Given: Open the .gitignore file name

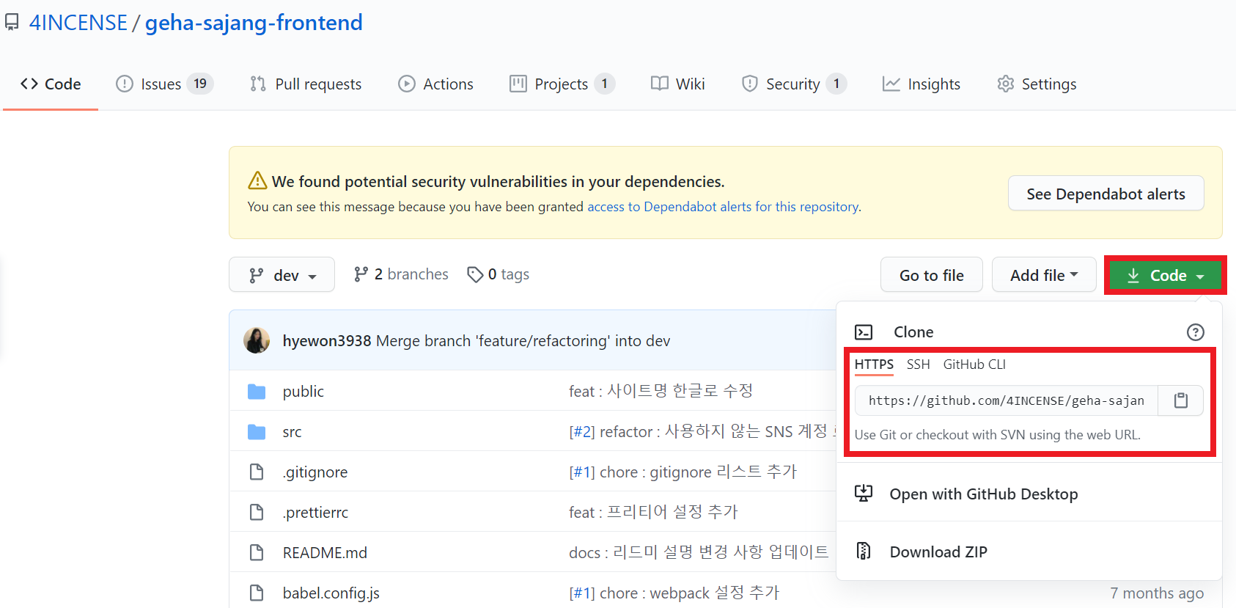Looking at the screenshot, I should click(x=315, y=472).
